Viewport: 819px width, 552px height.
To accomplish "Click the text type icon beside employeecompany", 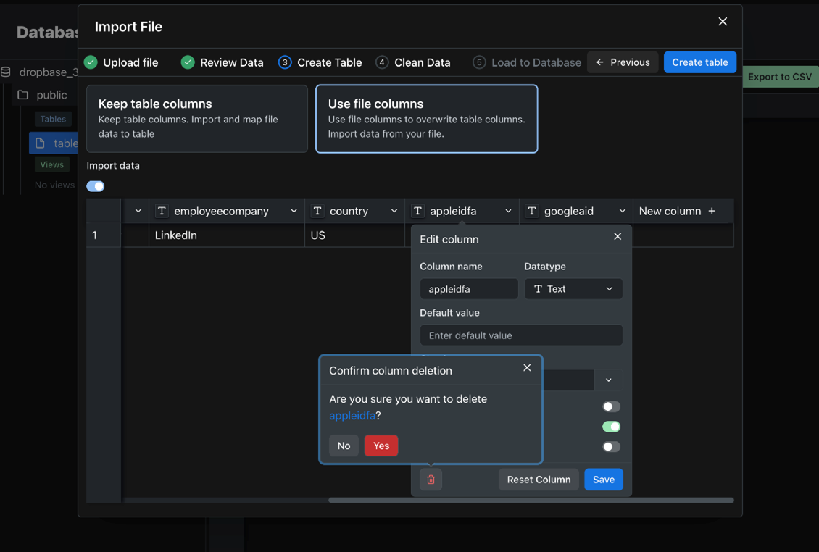I will point(162,211).
